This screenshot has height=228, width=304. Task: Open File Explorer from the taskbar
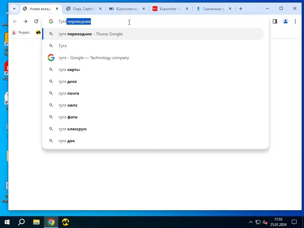36,222
